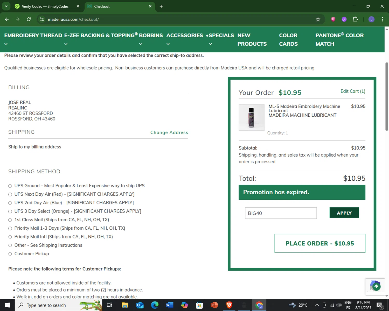The width and height of the screenshot is (389, 311).
Task: Click the Change Address link
Action: pyautogui.click(x=169, y=132)
